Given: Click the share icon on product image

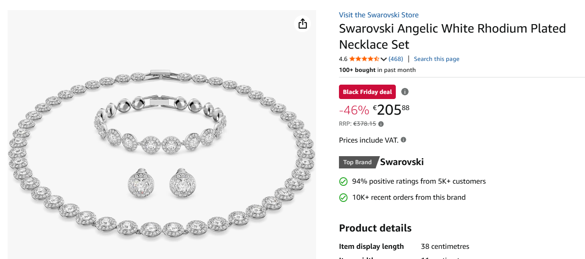Looking at the screenshot, I should pos(302,24).
